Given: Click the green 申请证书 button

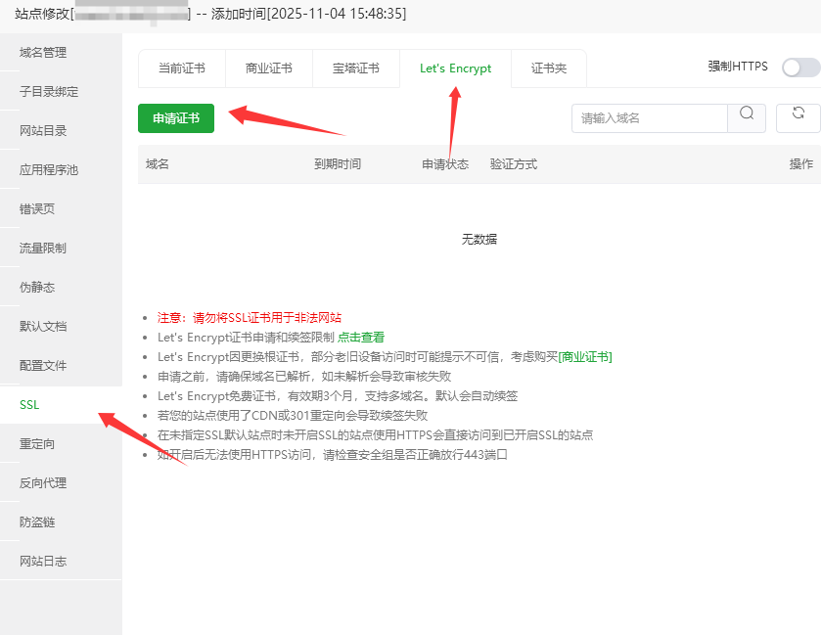Looking at the screenshot, I should point(176,117).
